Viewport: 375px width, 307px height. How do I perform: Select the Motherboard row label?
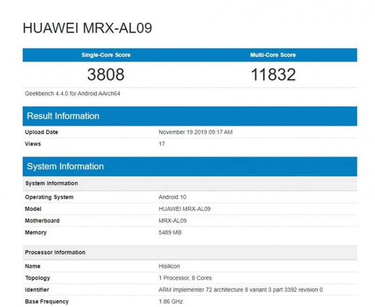[42, 221]
